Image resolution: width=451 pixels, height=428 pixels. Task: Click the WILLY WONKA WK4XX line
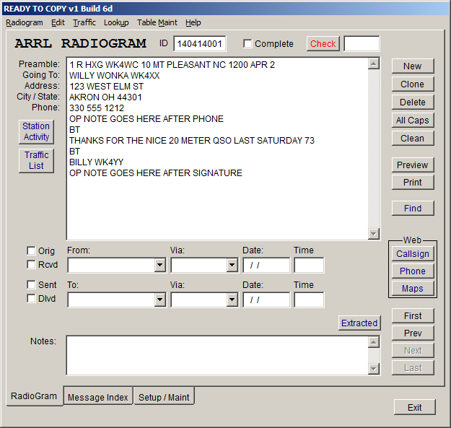[x=114, y=76]
